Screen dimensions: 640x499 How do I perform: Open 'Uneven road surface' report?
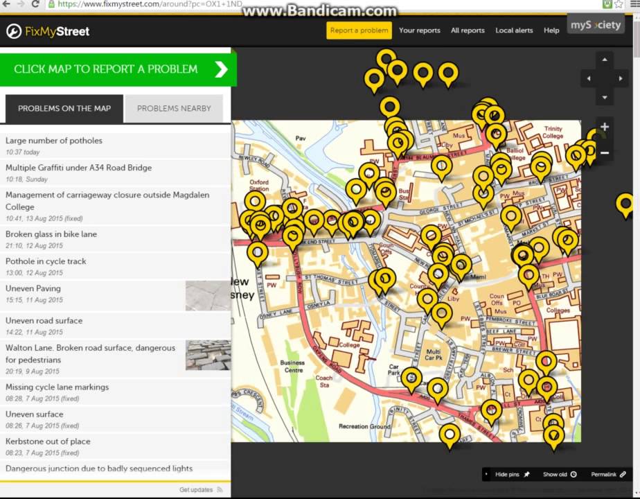pos(116,326)
